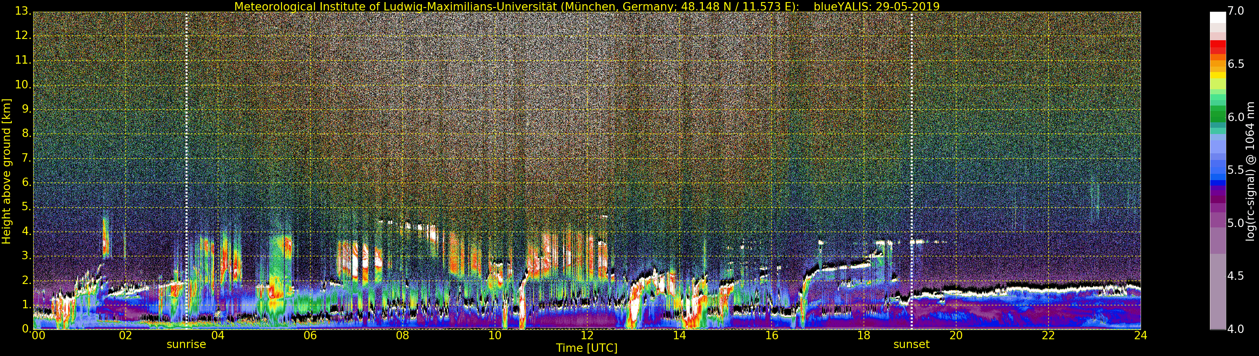The width and height of the screenshot is (1259, 356).
Task: Click the 'Height above ground [km]' axis label
Action: pos(6,171)
